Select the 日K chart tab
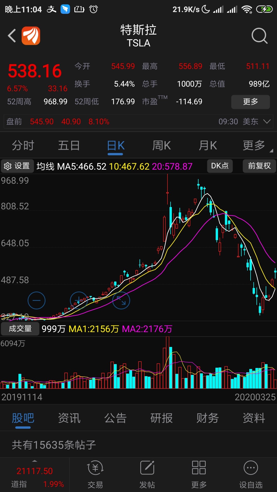Image resolution: width=277 pixels, height=492 pixels. pos(116,146)
